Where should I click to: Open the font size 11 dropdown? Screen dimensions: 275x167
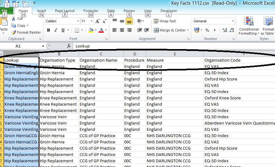[x=91, y=21]
